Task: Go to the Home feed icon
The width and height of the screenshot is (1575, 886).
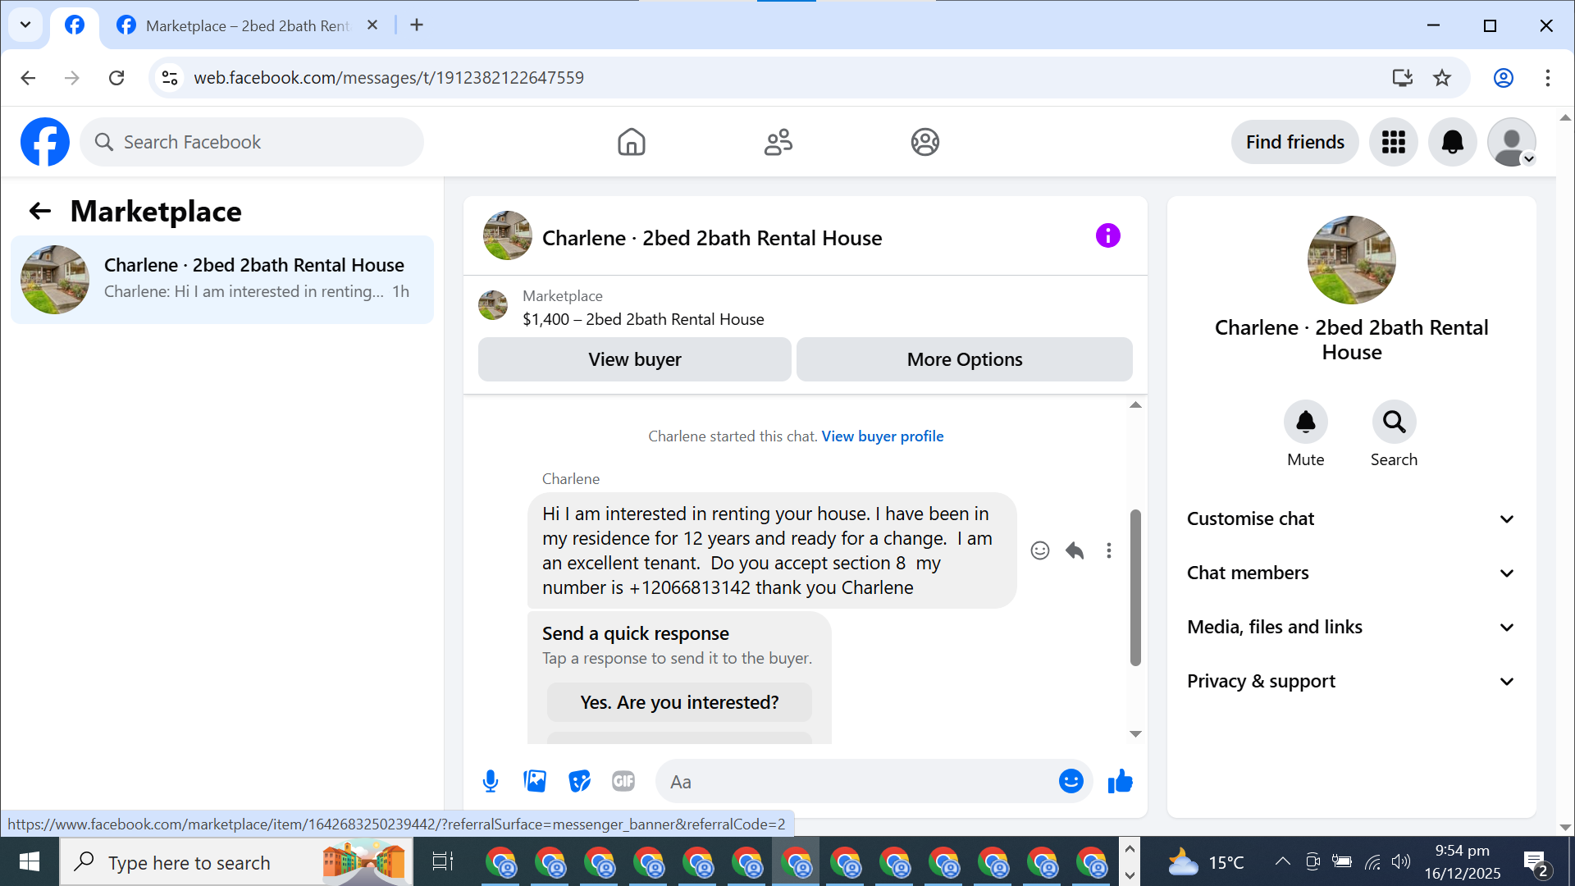Action: (x=631, y=142)
